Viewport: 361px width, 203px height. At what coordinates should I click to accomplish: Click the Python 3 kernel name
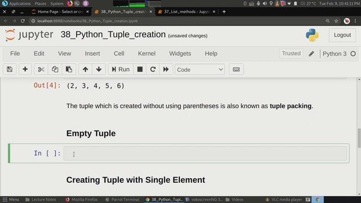[x=334, y=54]
